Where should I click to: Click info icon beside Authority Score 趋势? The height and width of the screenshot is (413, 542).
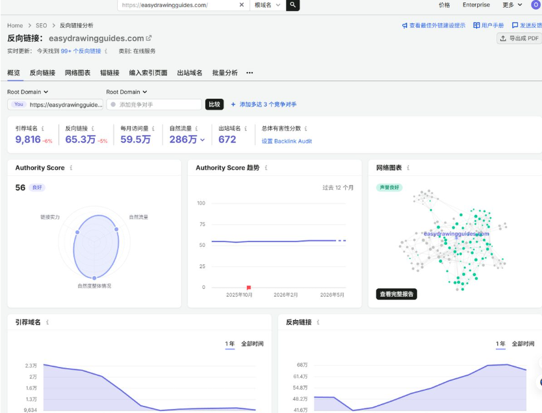[x=266, y=168]
